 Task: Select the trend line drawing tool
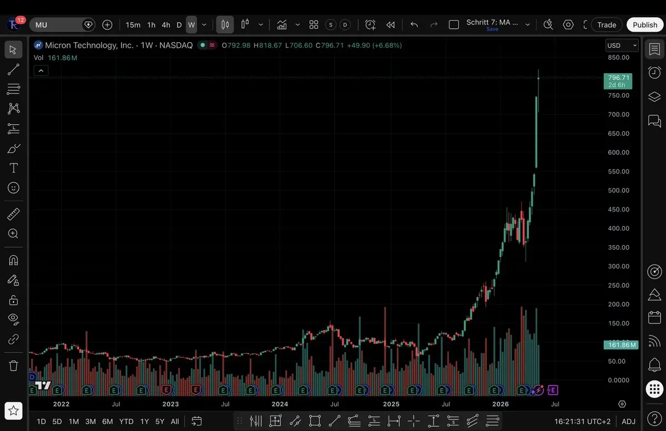click(x=13, y=69)
